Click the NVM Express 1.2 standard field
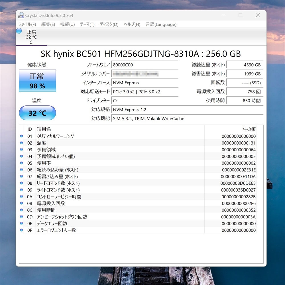Image resolution: width=285 pixels, height=285 pixels. (x=188, y=110)
